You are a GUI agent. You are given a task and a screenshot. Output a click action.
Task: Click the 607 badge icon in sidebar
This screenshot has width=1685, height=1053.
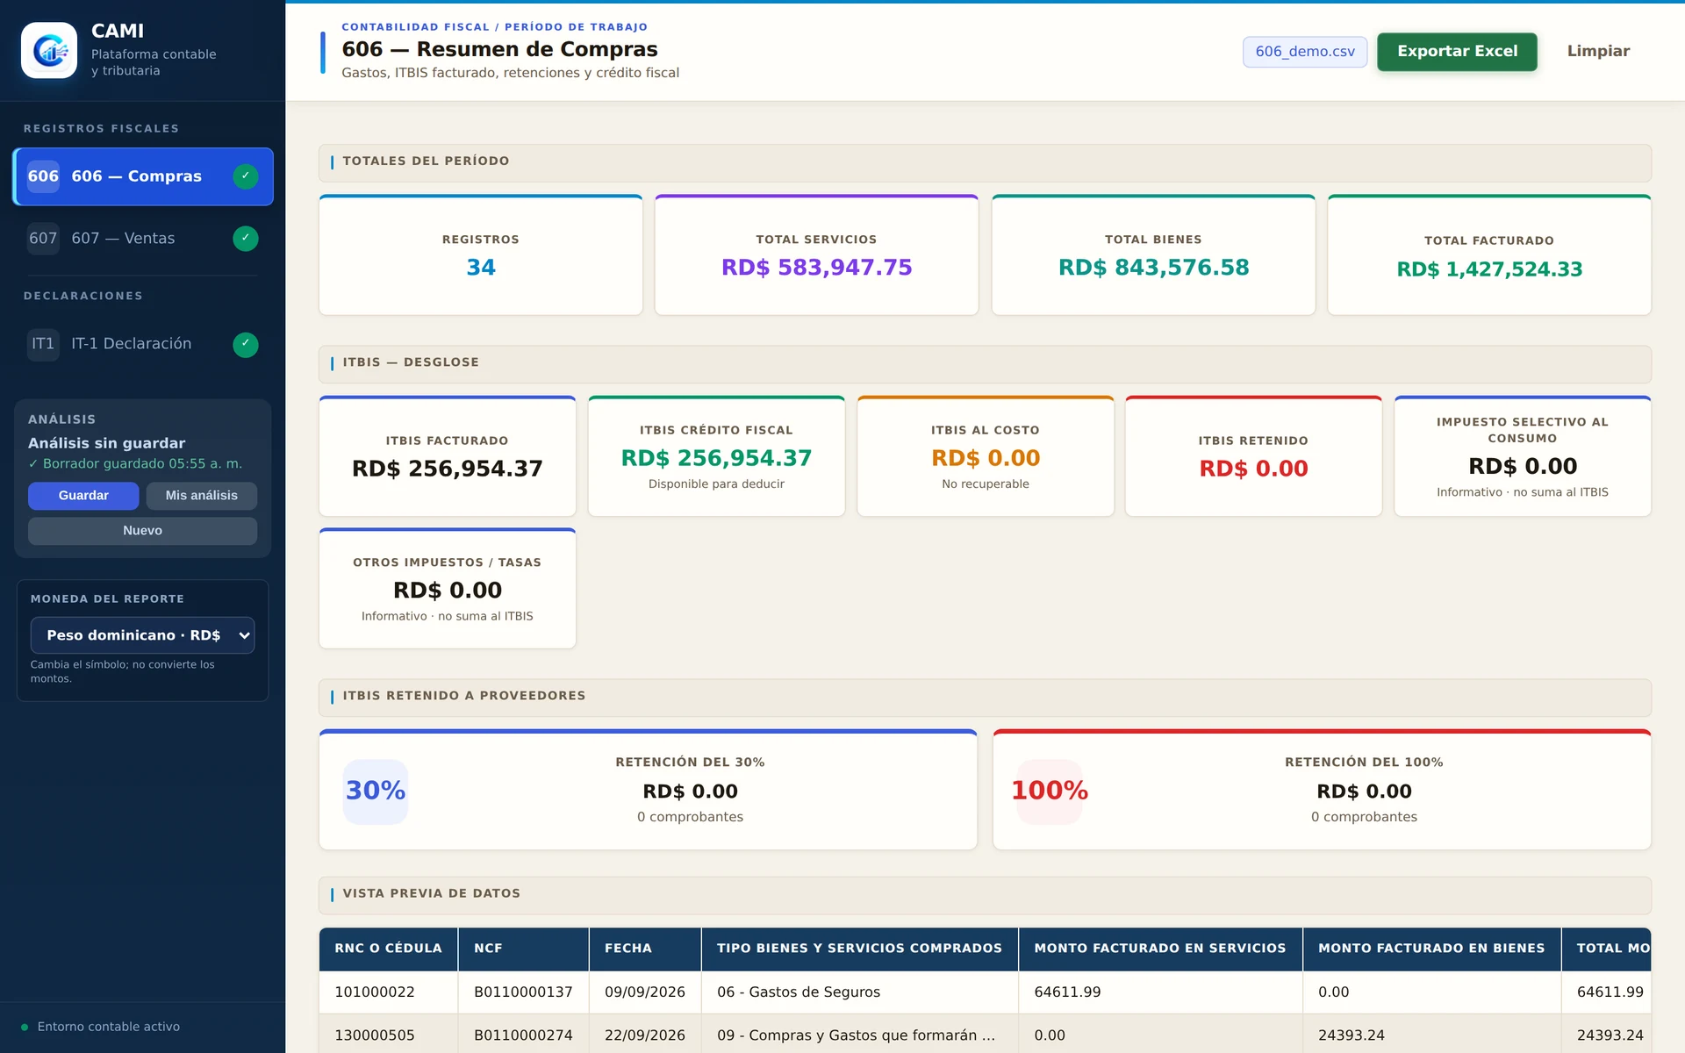click(x=43, y=239)
